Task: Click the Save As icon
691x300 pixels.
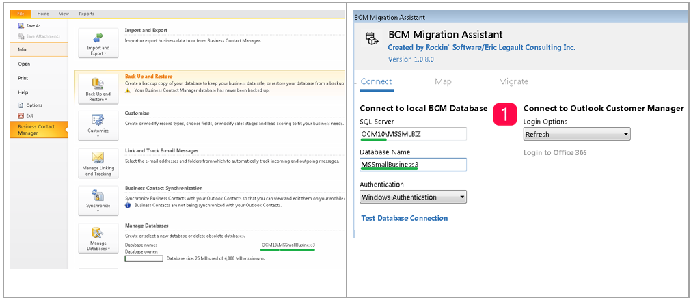Action: coord(21,25)
